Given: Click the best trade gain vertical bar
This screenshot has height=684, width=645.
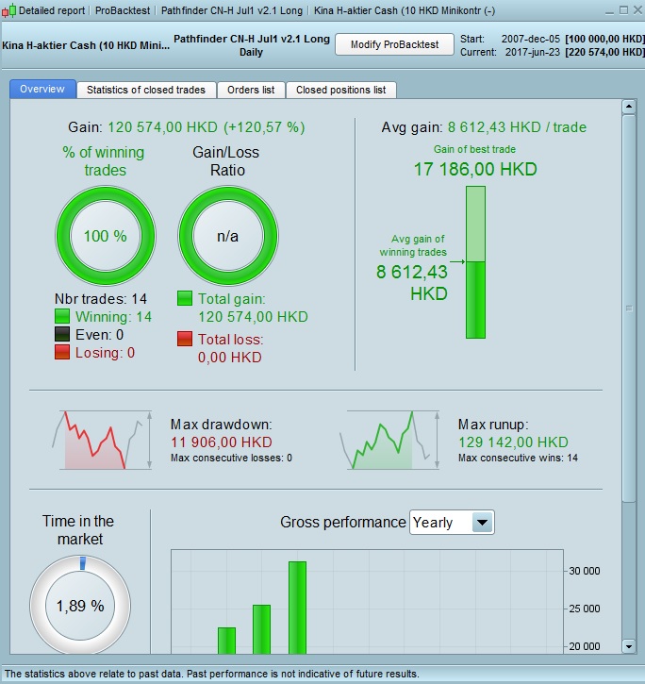Looking at the screenshot, I should click(475, 262).
